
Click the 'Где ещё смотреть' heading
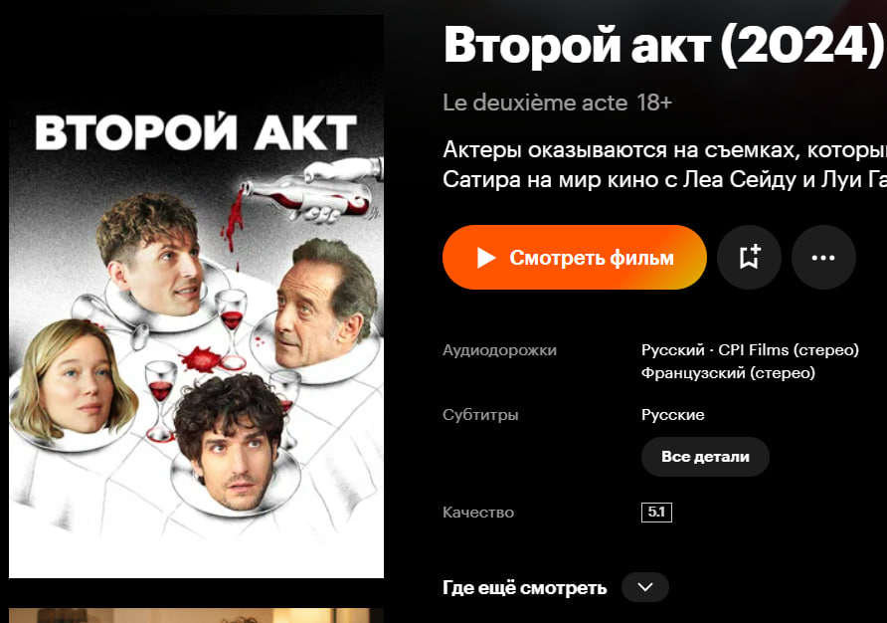point(524,588)
